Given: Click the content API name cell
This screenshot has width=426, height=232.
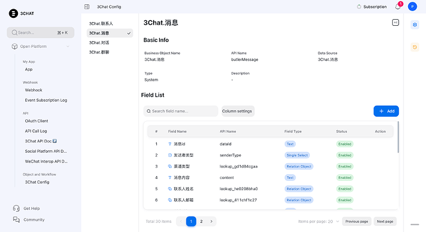Looking at the screenshot, I should click(x=227, y=178).
